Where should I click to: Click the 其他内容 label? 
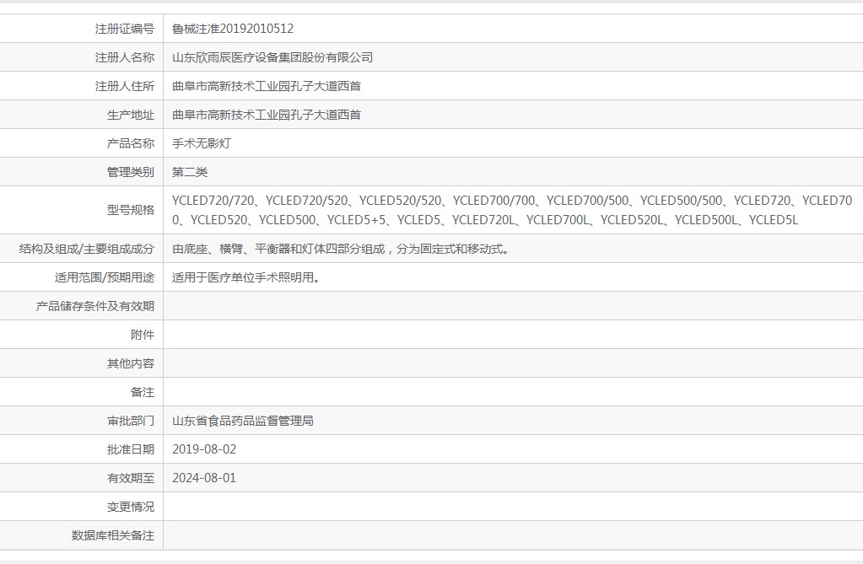click(x=131, y=363)
